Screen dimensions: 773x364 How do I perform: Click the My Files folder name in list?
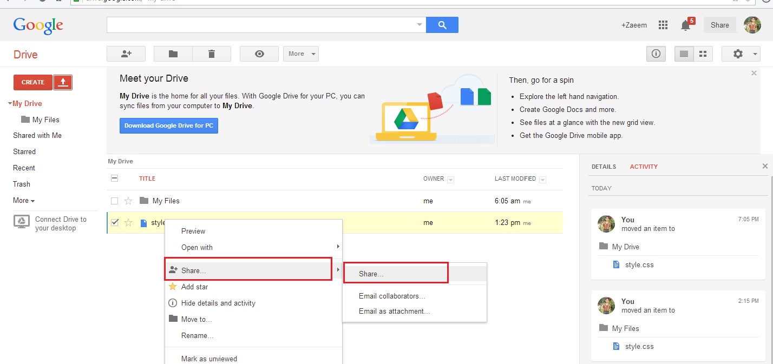tap(166, 201)
